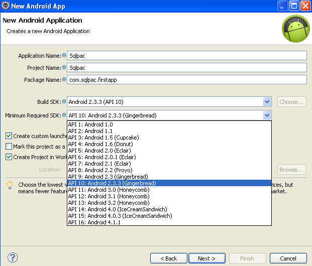Click the Eclipse gear icon in title bar
The image size is (312, 266).
coord(6,6)
